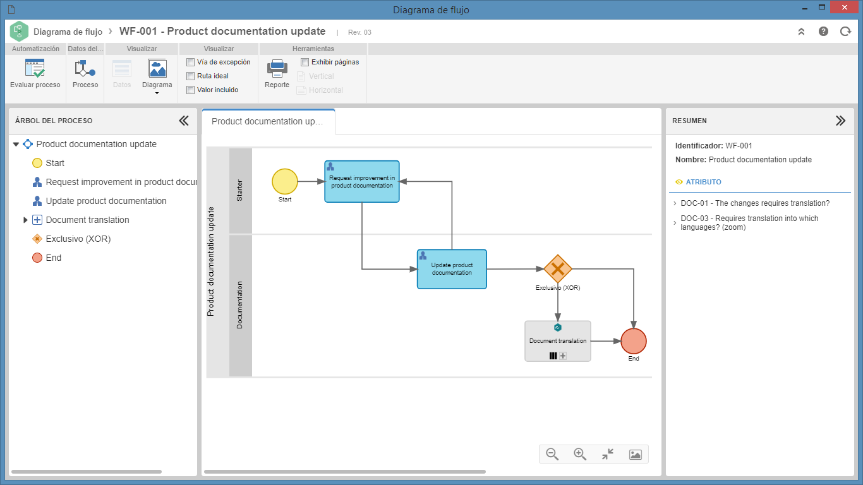
Task: Expand the Document translation tree node
Action: 25,220
